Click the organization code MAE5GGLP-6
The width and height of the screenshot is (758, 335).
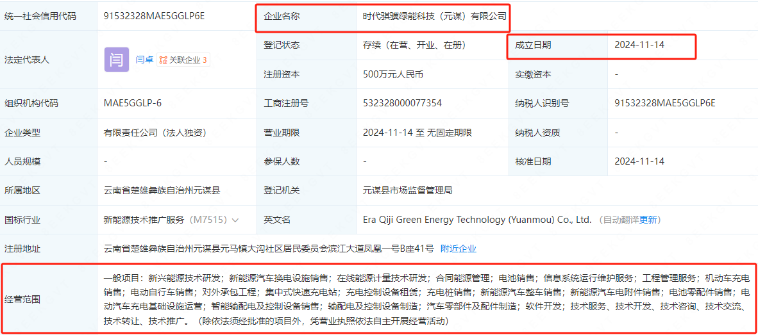coord(132,103)
